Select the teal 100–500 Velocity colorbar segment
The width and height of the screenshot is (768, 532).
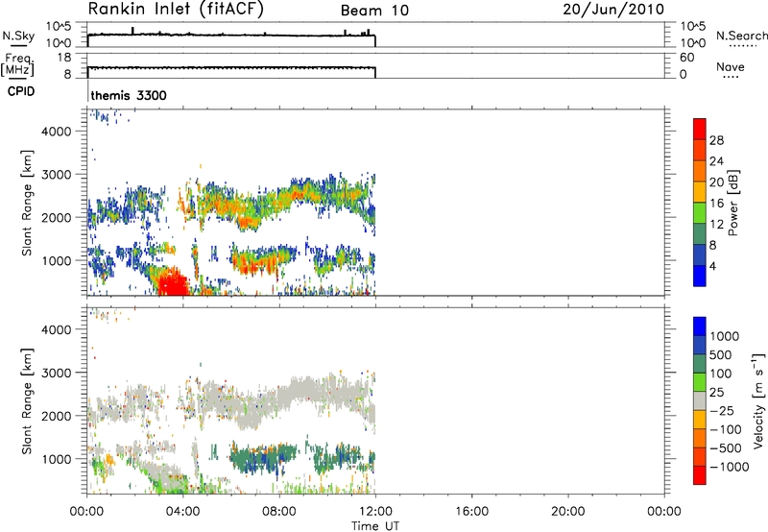coord(700,364)
